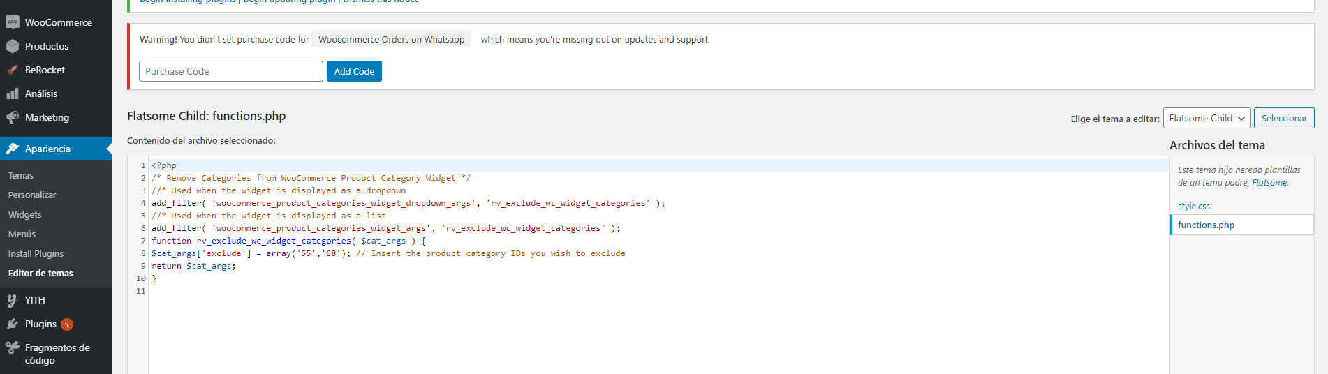Click the YITH logo icon
Screen dimensions: 1328x374
(x=13, y=300)
